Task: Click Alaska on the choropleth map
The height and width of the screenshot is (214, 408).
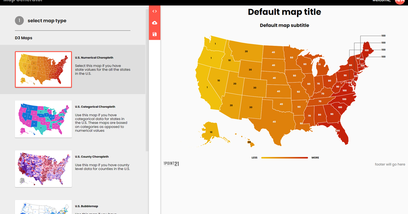Action: click(x=211, y=132)
